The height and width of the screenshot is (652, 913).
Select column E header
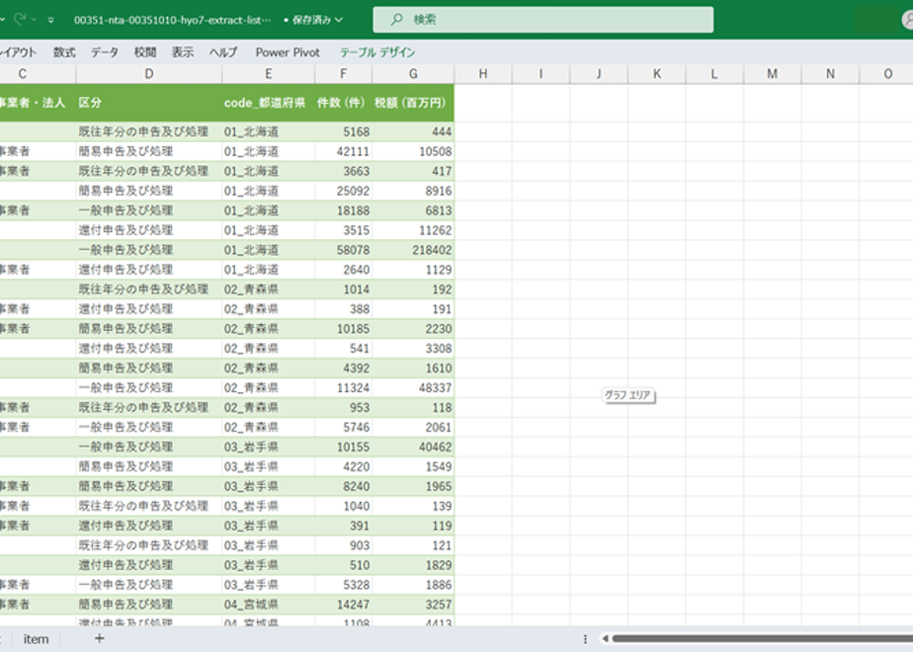click(x=269, y=74)
